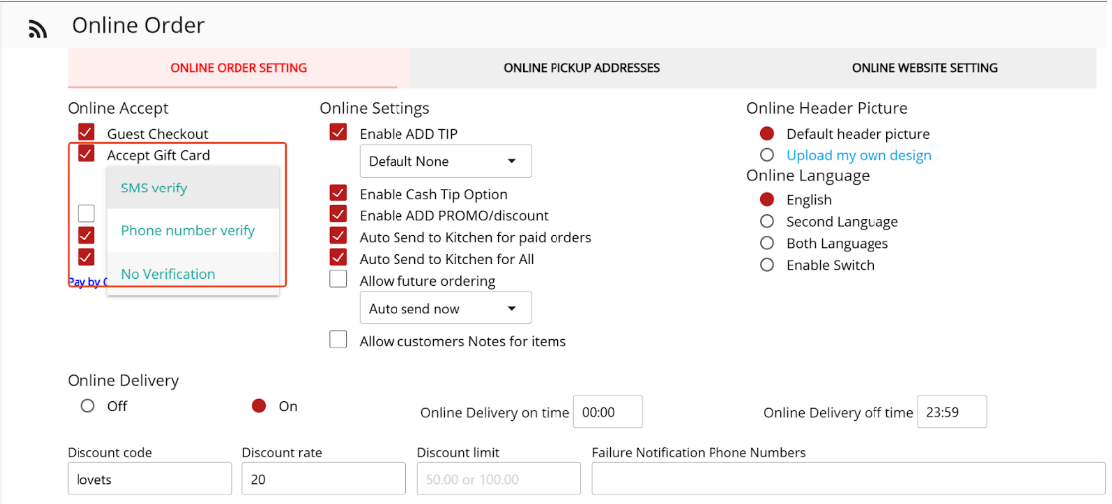Click the Online Order feed icon

click(x=37, y=29)
